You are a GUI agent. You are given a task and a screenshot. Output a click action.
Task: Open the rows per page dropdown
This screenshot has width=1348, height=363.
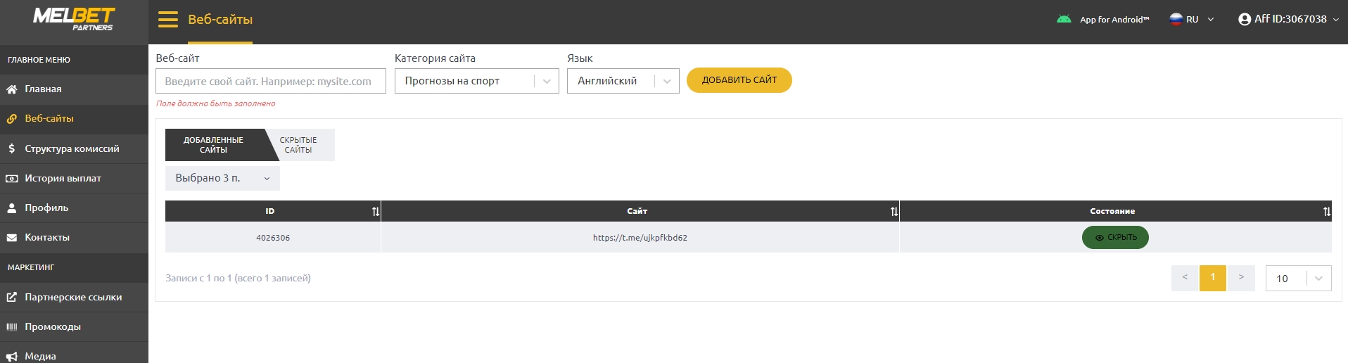pyautogui.click(x=1298, y=279)
